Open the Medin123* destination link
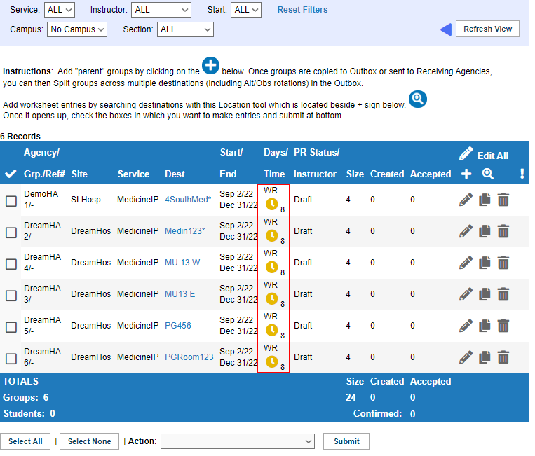The height and width of the screenshot is (456, 535). 185,230
